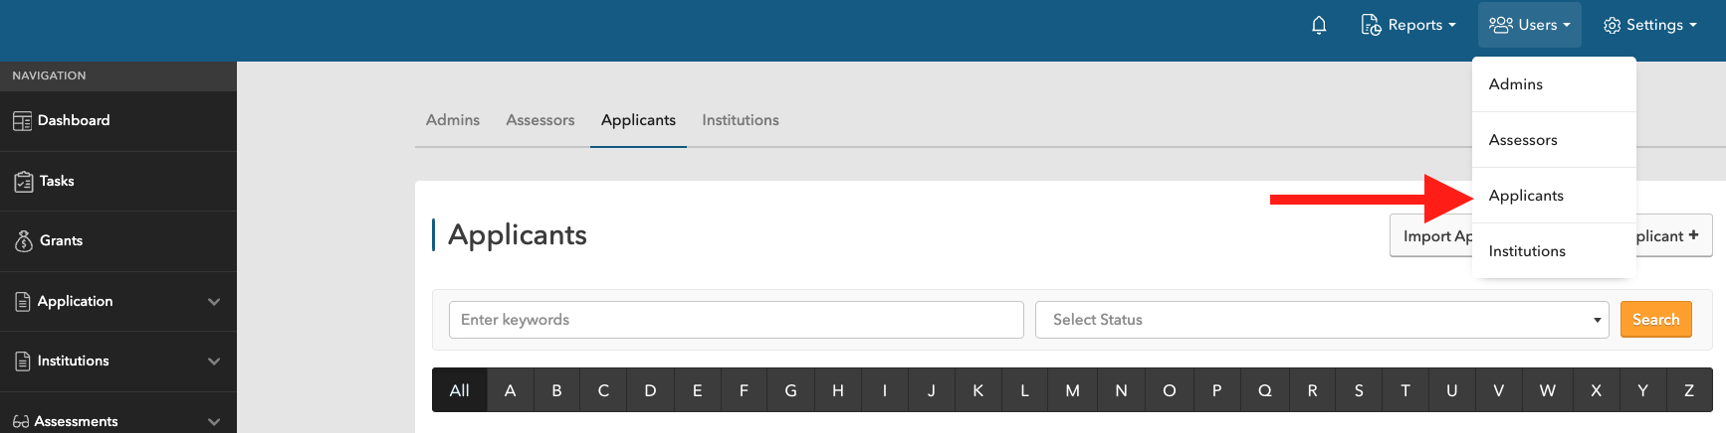Click the Institutions sidebar document icon
1726x433 pixels.
[23, 361]
